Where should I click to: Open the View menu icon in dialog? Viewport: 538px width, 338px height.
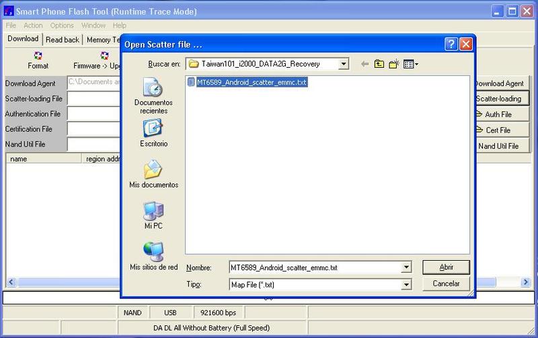click(x=411, y=64)
